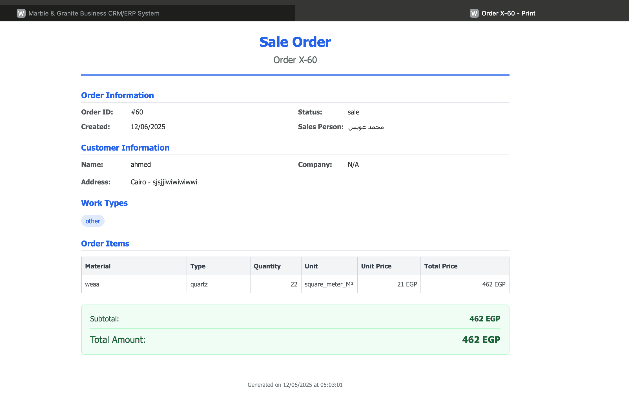Screen dimensions: 629x419
Task: Click the Sale Order heading
Action: point(295,42)
